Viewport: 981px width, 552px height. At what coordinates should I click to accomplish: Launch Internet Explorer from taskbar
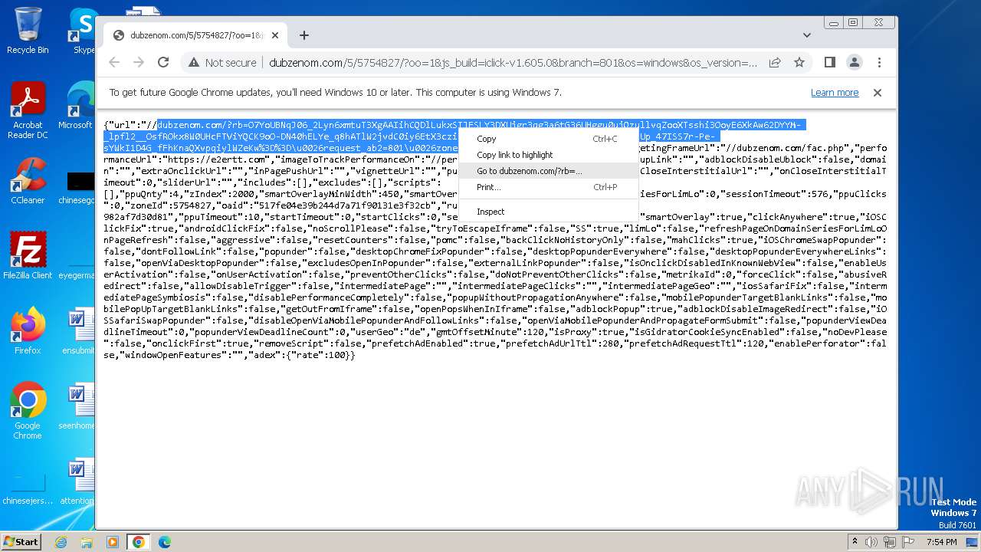point(61,542)
